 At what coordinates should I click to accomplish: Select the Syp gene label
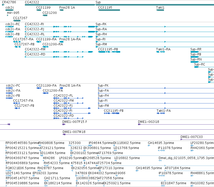click(x=98, y=2)
